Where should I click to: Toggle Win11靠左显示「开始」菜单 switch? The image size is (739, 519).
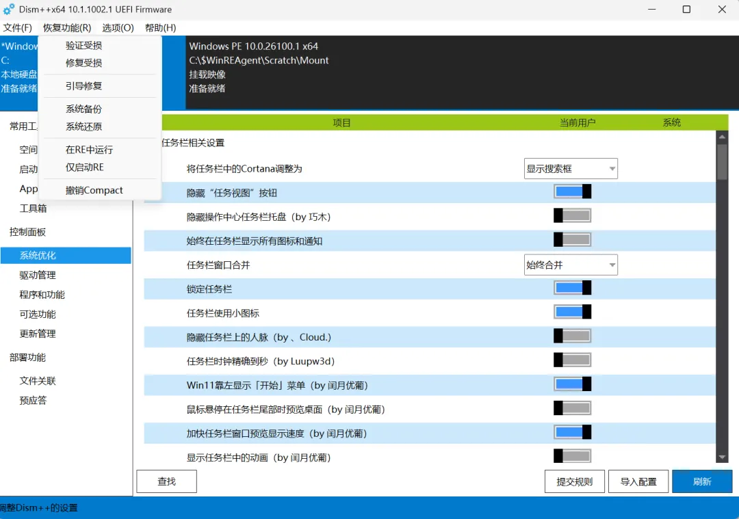[572, 384]
